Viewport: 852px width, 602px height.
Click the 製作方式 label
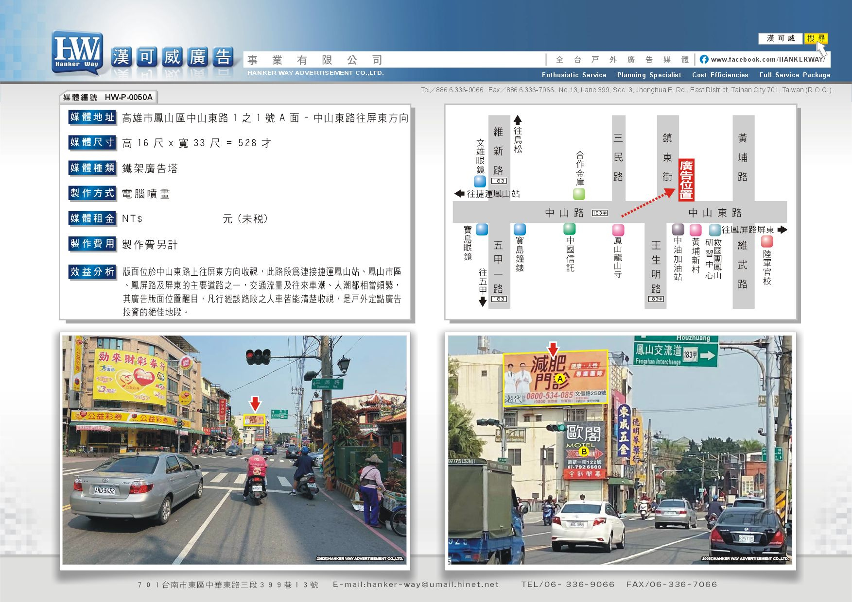(x=92, y=193)
